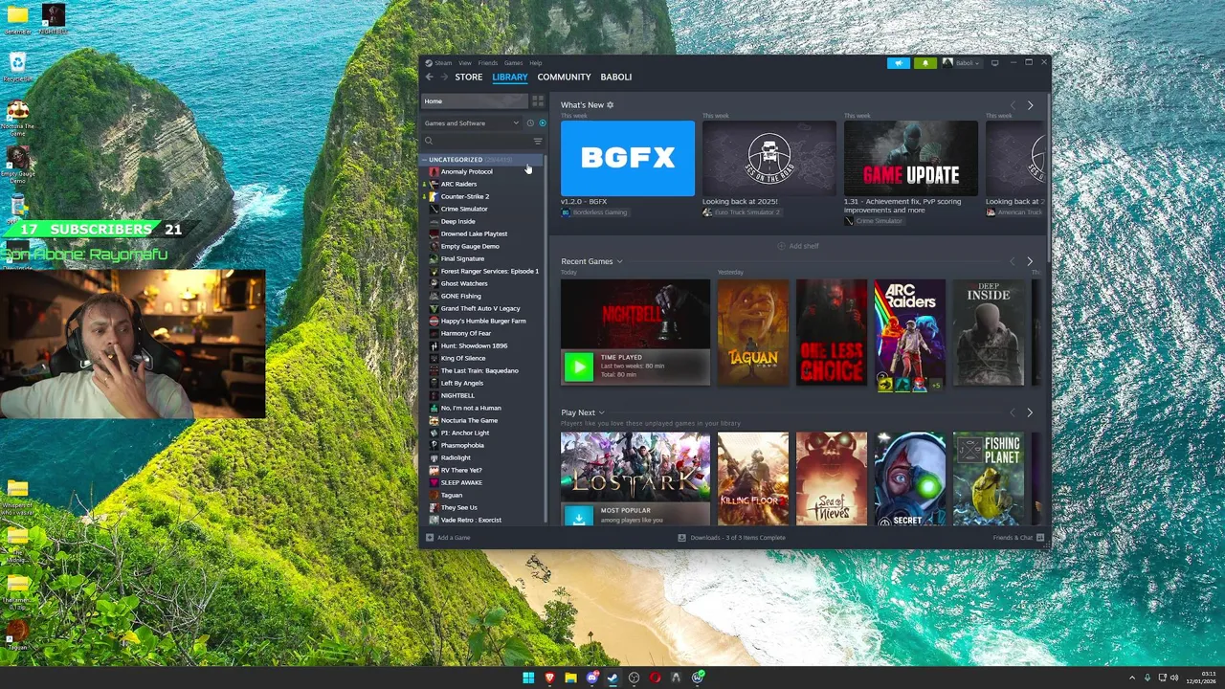Toggle the recent activity clock filter
Image resolution: width=1225 pixels, height=689 pixels.
(x=530, y=123)
